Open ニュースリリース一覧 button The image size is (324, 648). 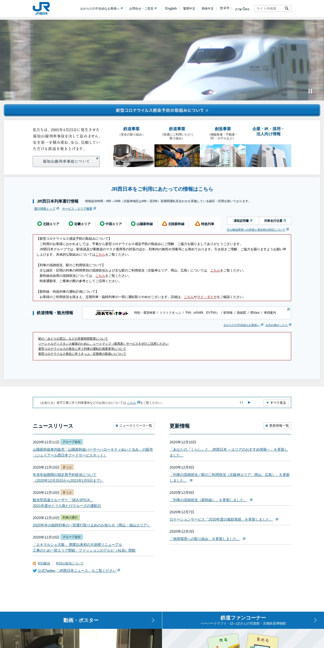point(134,426)
